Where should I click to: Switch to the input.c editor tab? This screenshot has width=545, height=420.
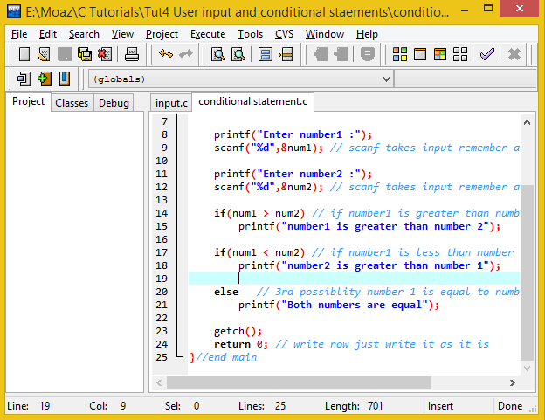pos(171,103)
